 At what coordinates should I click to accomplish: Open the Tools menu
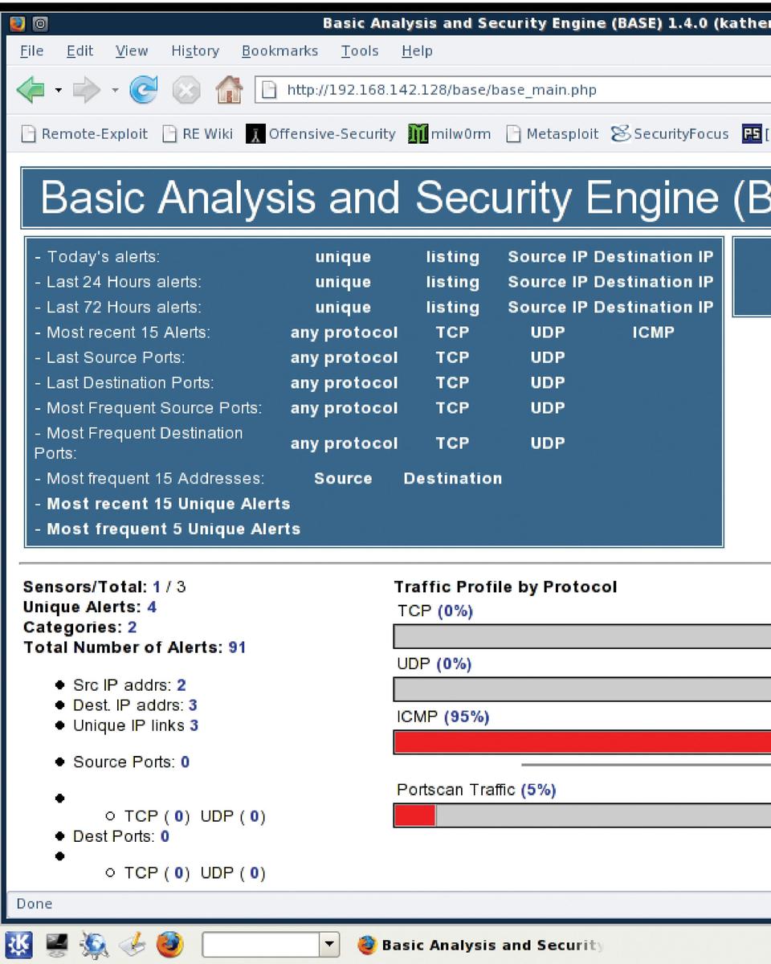[359, 51]
